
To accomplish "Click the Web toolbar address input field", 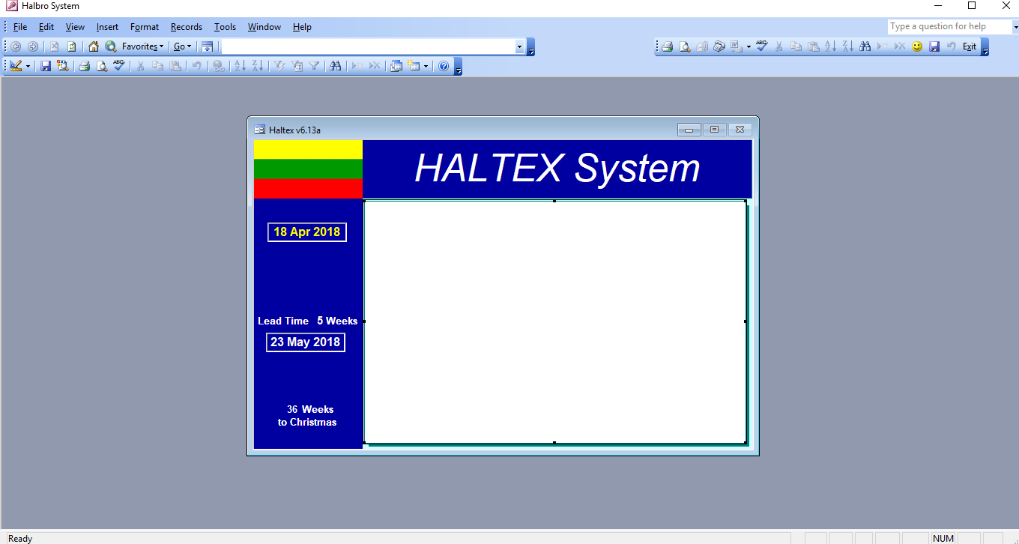I will click(368, 46).
